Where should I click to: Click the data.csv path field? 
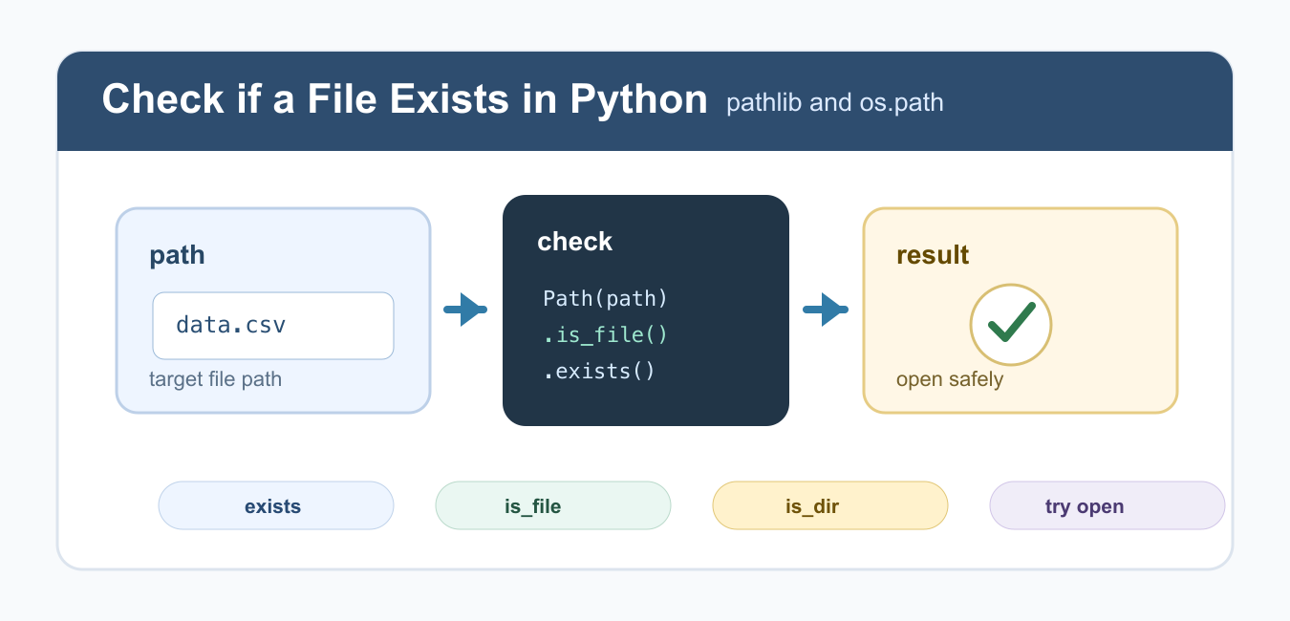coord(273,326)
